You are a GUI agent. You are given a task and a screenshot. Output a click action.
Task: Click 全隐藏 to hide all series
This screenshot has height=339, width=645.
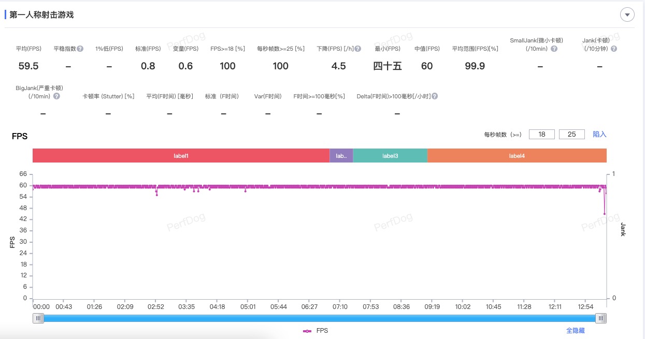(575, 331)
